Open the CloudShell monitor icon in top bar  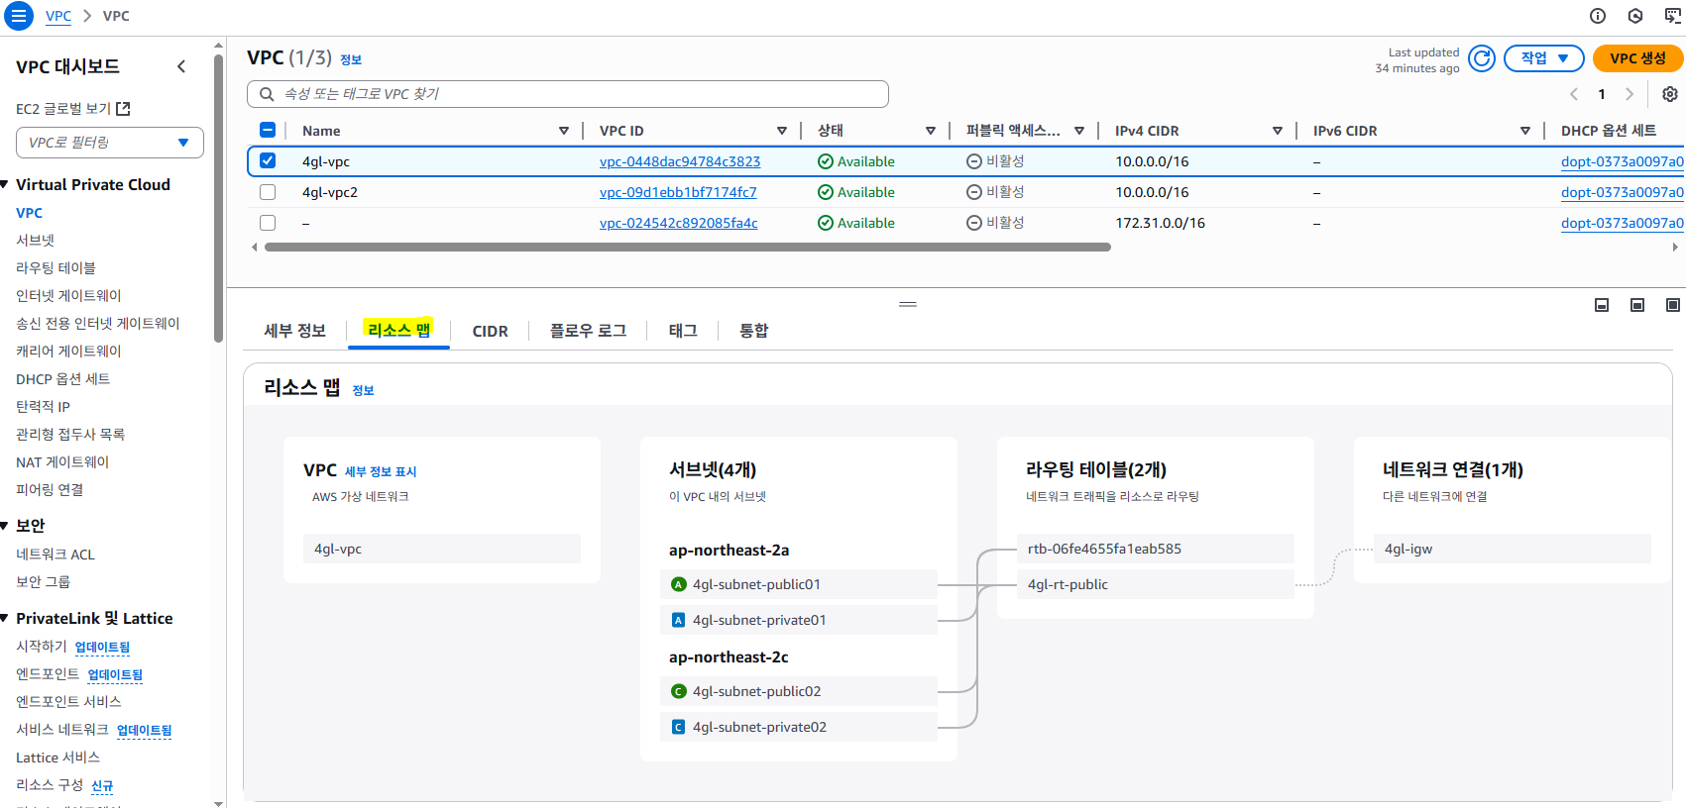coord(1673,16)
